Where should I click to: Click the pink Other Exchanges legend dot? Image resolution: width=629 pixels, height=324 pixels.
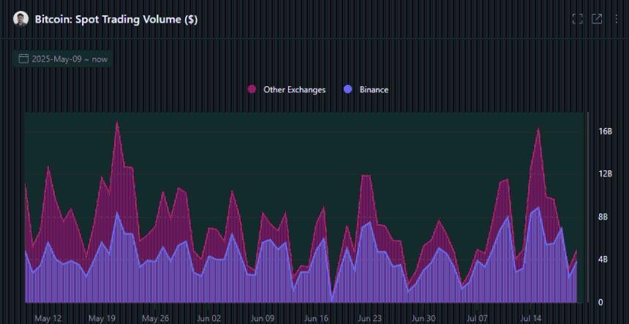pyautogui.click(x=252, y=89)
